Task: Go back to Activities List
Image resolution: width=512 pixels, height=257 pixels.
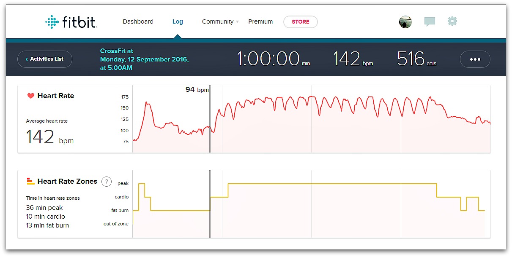Action: pyautogui.click(x=45, y=59)
